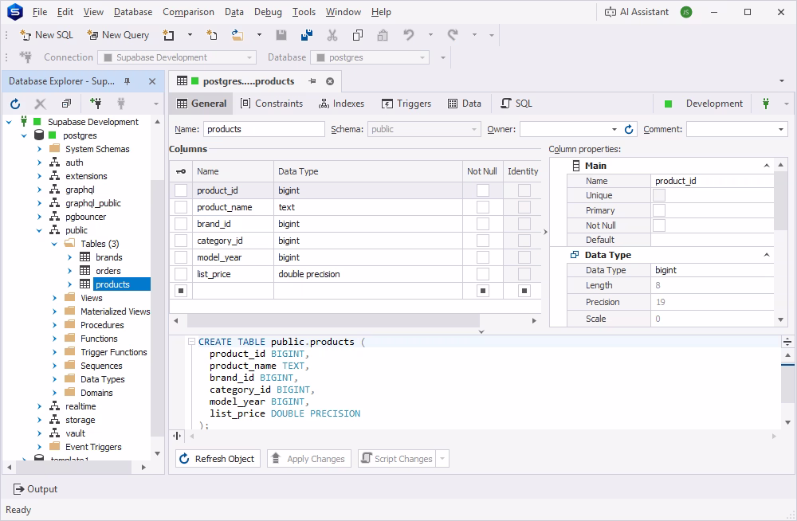Check the Not Null property checkbox in Column properties

tap(659, 225)
